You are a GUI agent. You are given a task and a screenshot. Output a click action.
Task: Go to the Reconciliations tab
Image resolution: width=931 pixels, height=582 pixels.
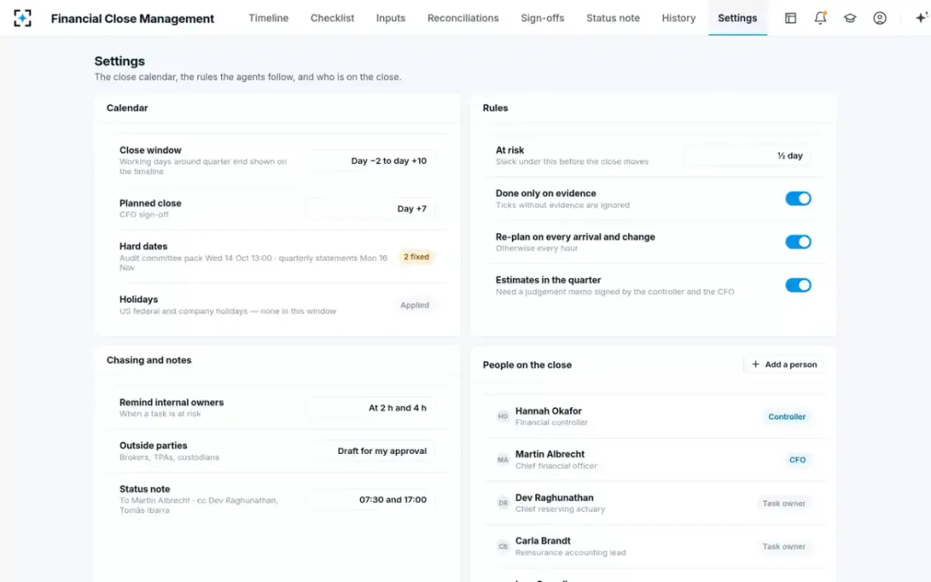coord(463,18)
